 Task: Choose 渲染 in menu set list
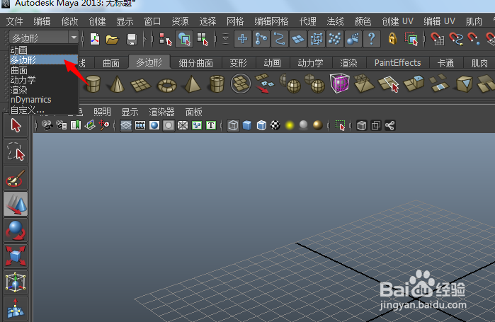tap(43, 90)
